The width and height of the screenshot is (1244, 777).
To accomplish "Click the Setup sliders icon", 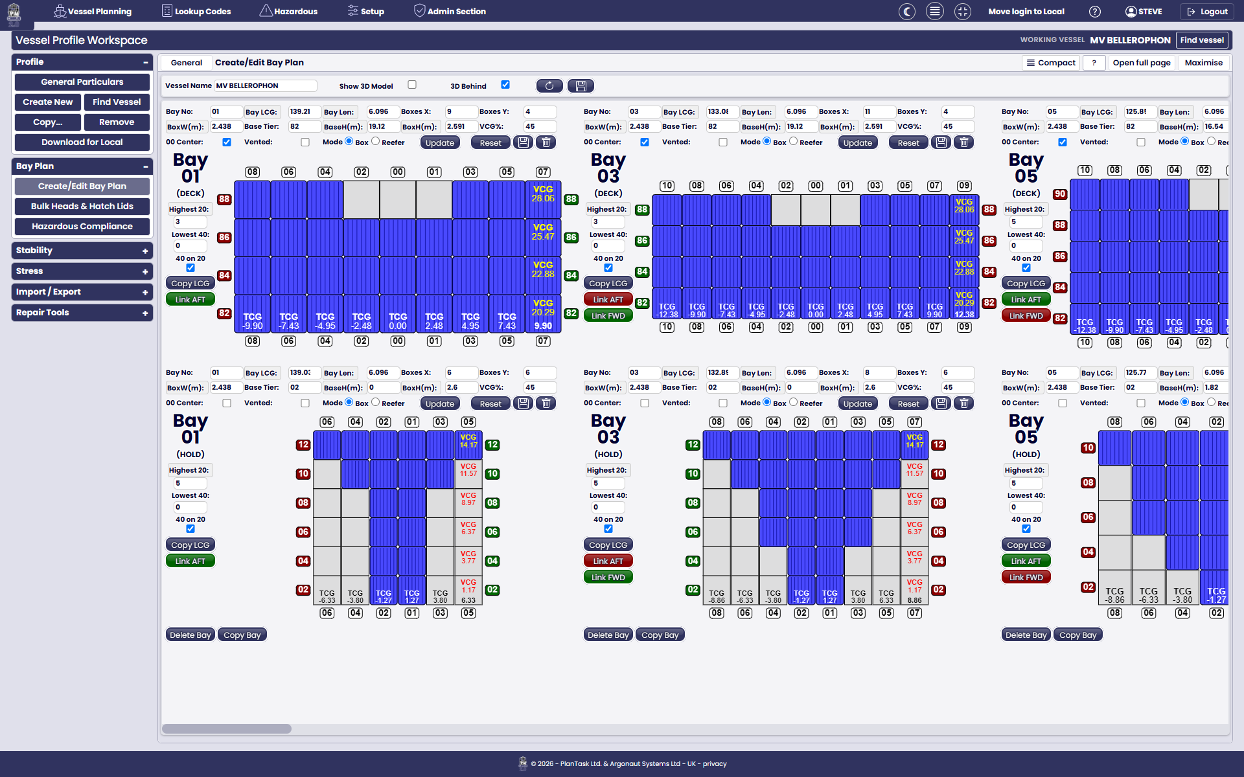I will click(353, 11).
